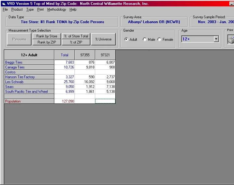Click Sears 97321 value 7,138
Screen dimensions: 234x185
point(105,87)
